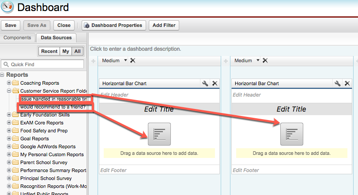This screenshot has width=358, height=195.
Task: Select the Principal School Survey folder label
Action: (x=46, y=178)
